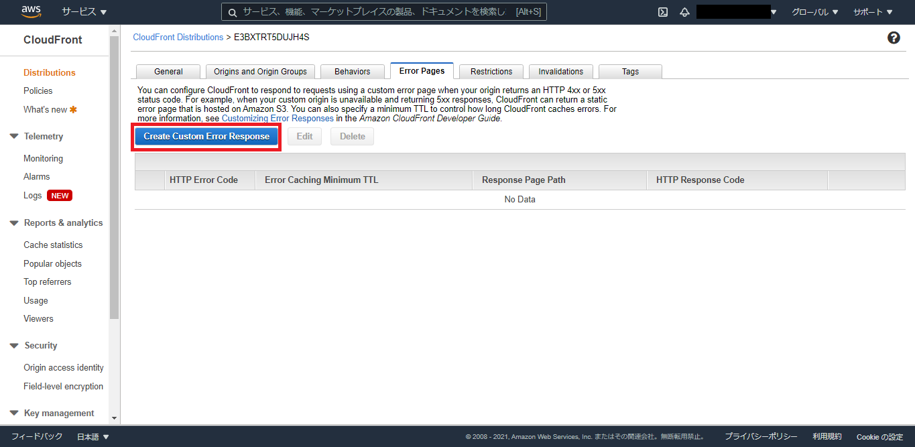Click the フィードバック feedback link
The width and height of the screenshot is (915, 447).
37,436
